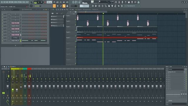Click the wait for input icon

point(58,2)
